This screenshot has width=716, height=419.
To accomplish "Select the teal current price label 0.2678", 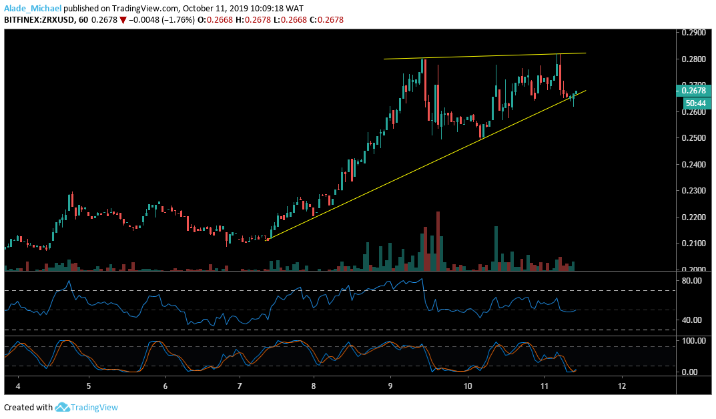I will coord(695,91).
